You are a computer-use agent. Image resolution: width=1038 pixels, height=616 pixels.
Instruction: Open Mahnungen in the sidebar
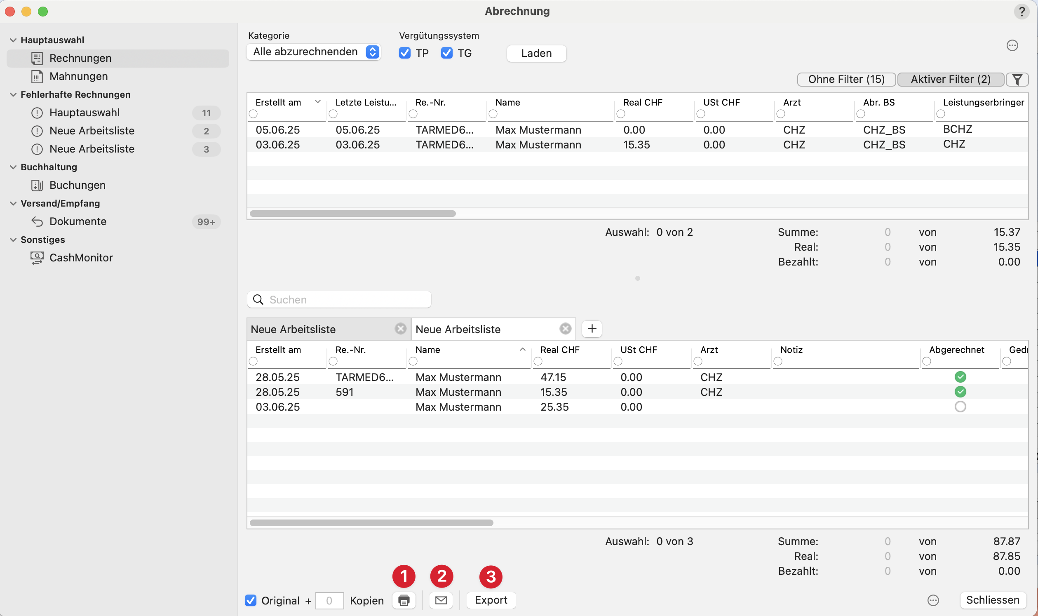click(x=118, y=76)
